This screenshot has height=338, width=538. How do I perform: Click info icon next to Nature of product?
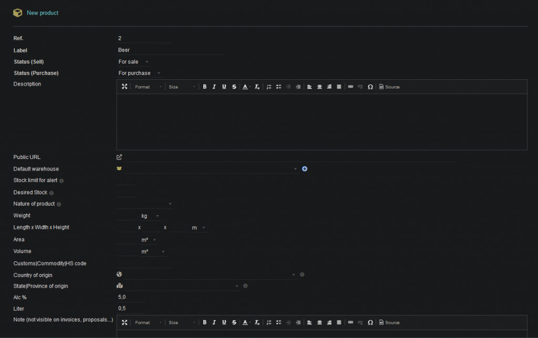click(x=59, y=204)
